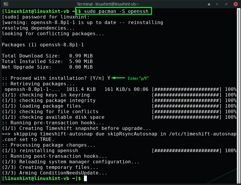Screen dimensions: 241x185
Task: Click '(3/3) Arming ConditionNeedsUpdate...' line
Action: (x=54, y=173)
